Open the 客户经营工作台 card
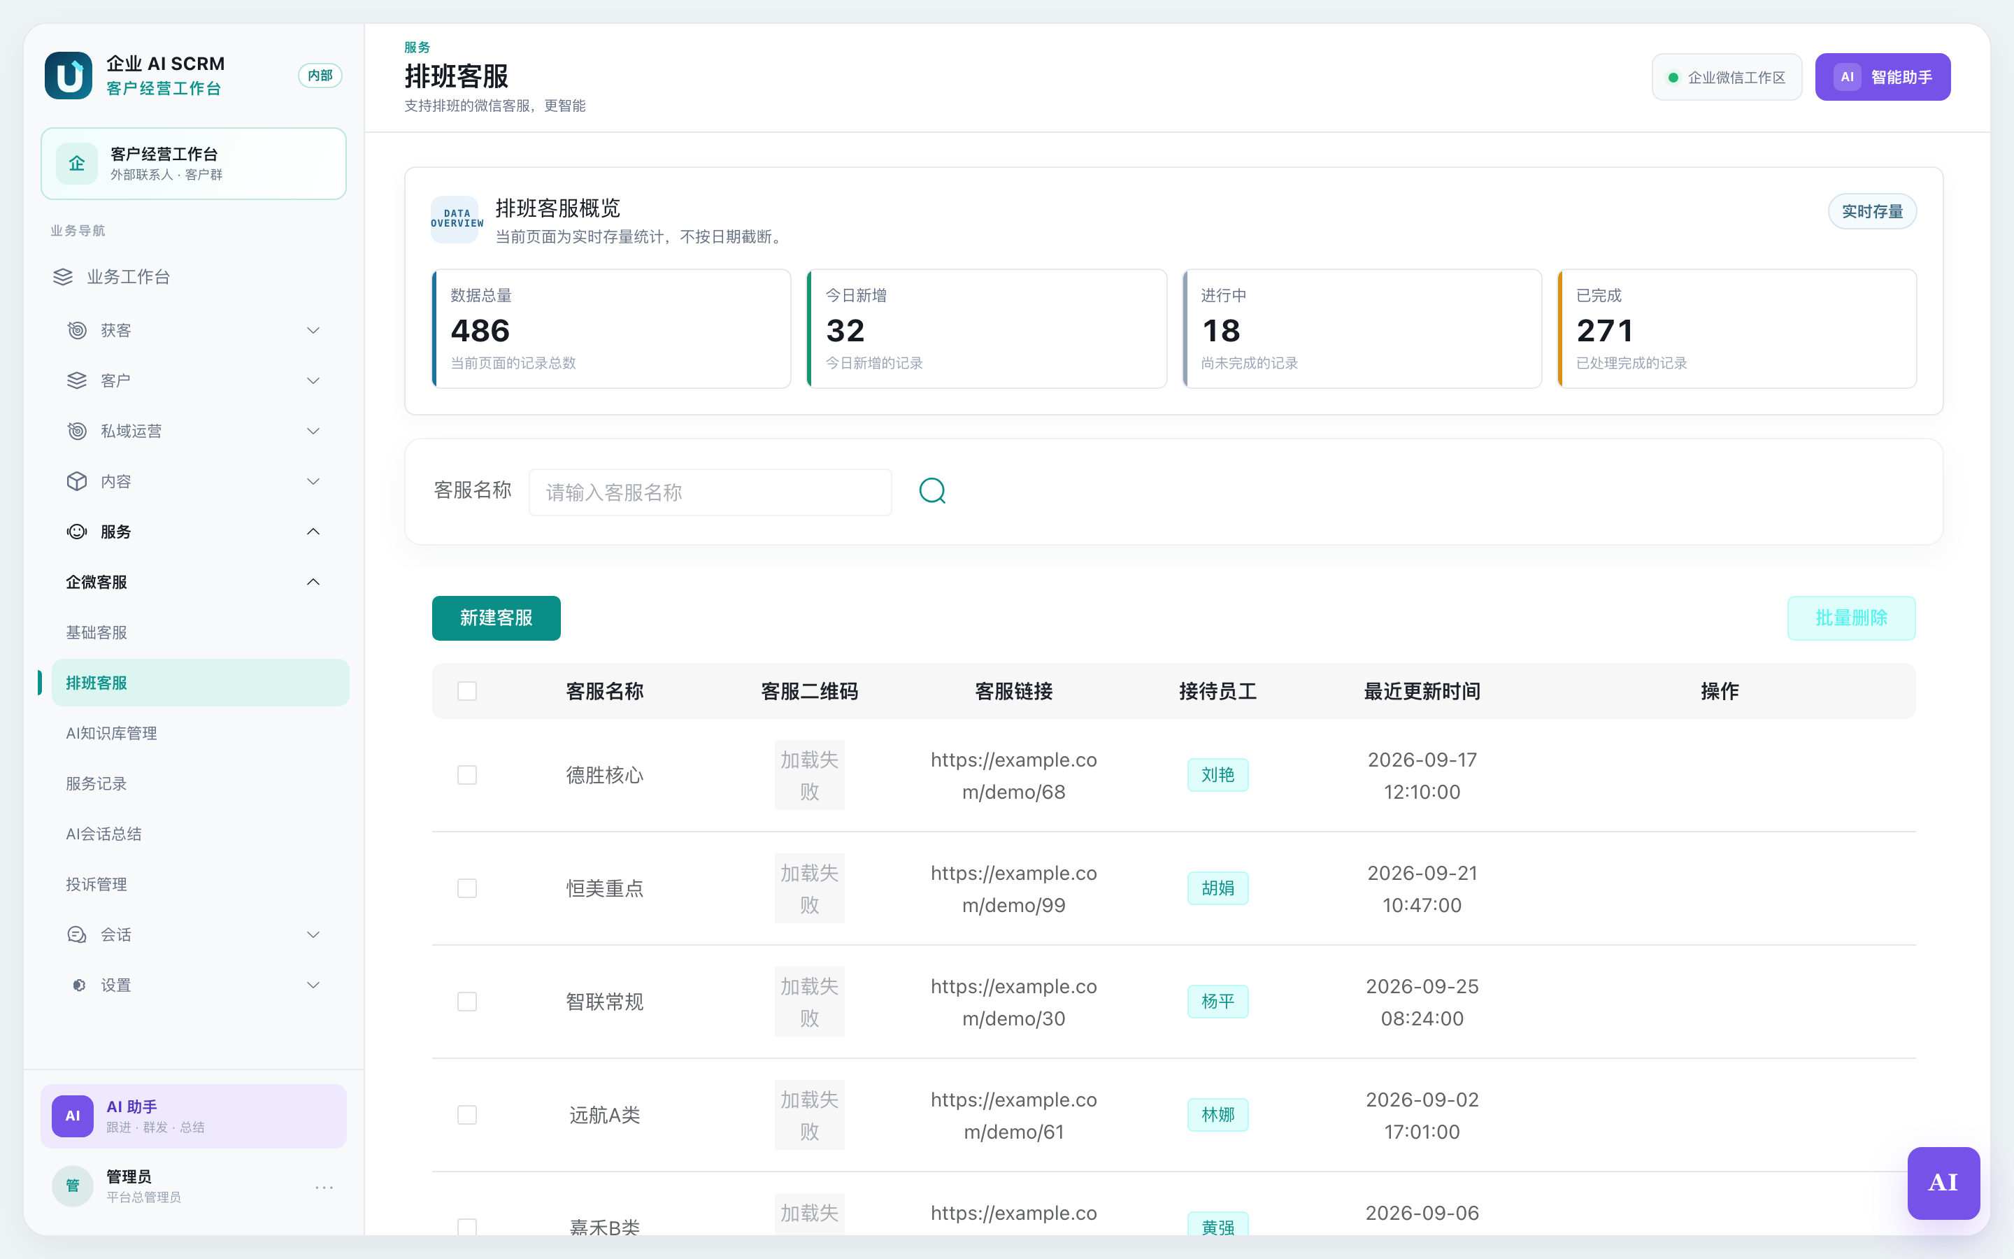Viewport: 2014px width, 1259px height. 193,163
